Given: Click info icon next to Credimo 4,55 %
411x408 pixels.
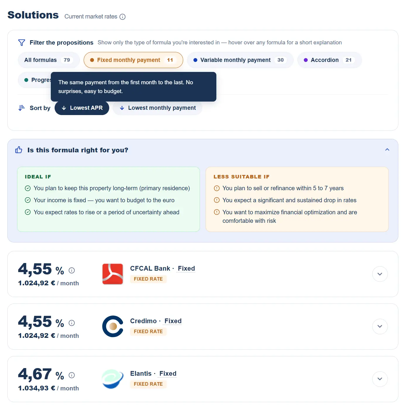Looking at the screenshot, I should [x=72, y=323].
